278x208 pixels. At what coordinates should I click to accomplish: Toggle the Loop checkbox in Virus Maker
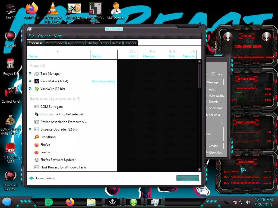click(x=213, y=74)
